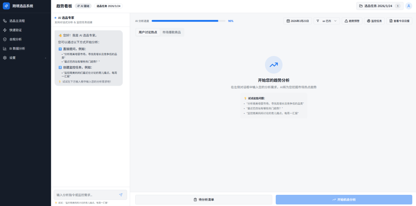The height and width of the screenshot is (206, 416).
Task: Open 选品主流程 in the sidebar
Action: pos(25,21)
